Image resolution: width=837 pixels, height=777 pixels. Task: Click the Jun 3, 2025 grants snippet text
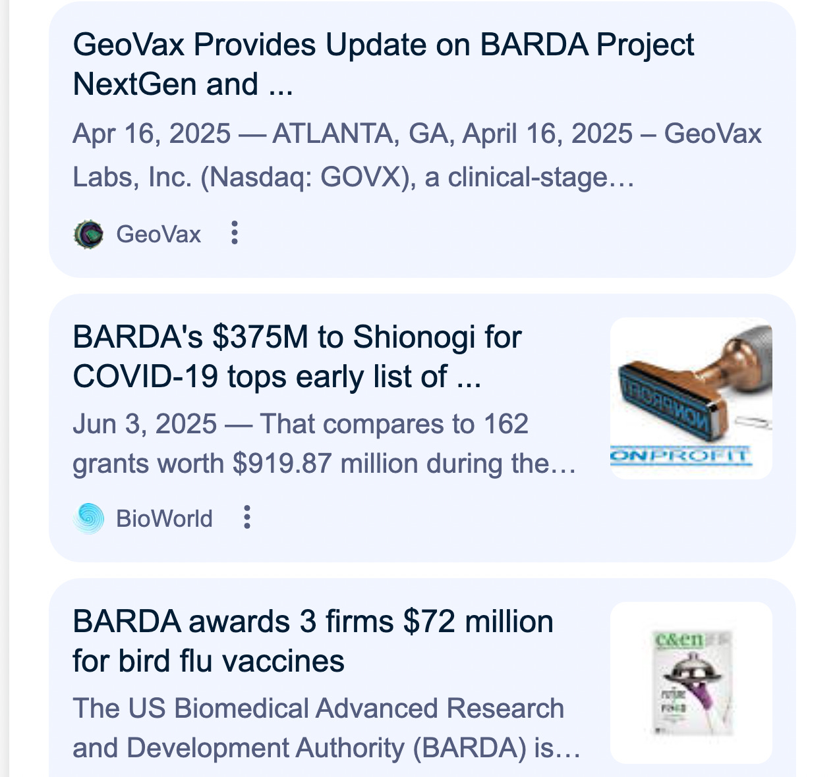(x=324, y=444)
